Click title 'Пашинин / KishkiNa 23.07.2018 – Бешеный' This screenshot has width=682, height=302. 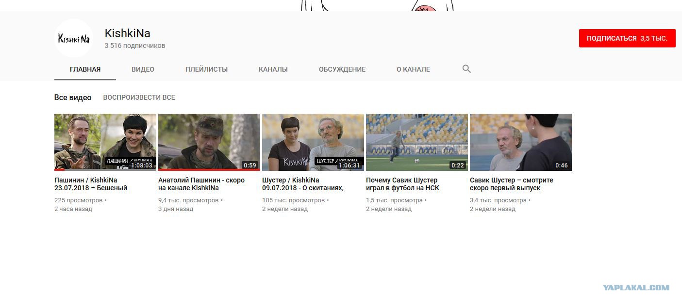(x=91, y=184)
